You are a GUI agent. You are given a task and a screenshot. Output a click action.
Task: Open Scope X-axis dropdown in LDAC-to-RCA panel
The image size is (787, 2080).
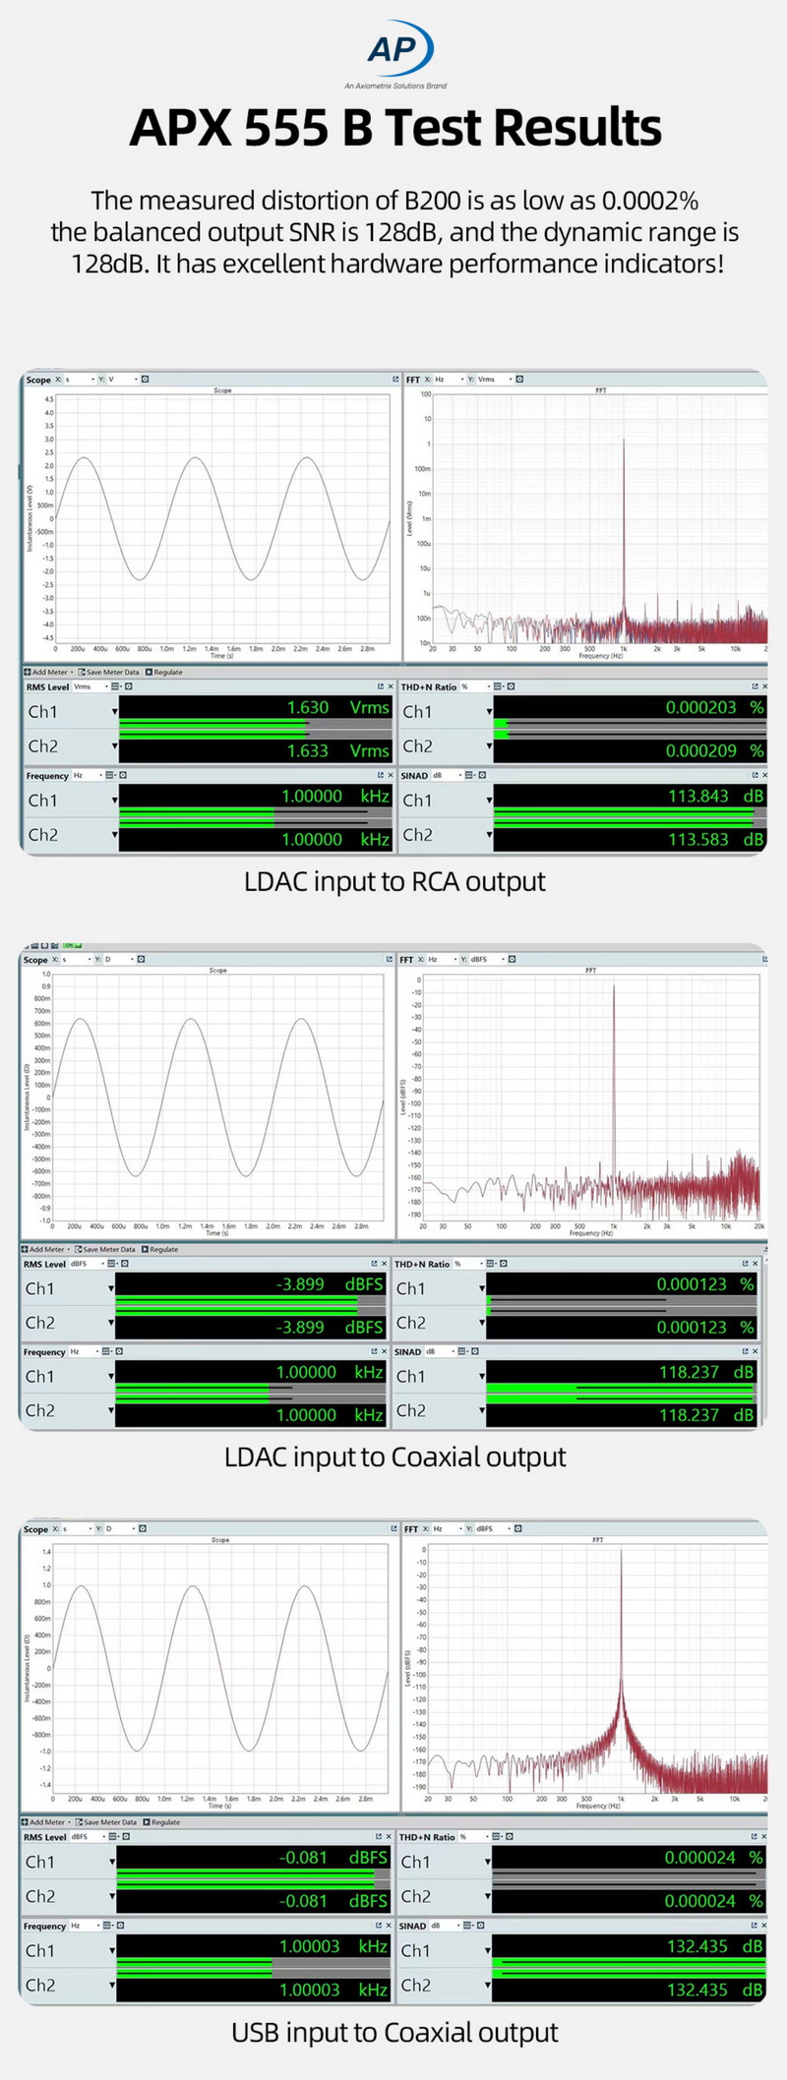(92, 379)
